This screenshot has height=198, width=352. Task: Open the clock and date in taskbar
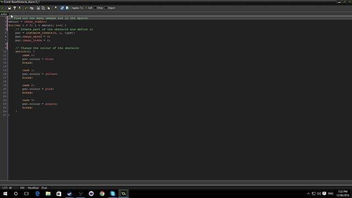coord(343,194)
